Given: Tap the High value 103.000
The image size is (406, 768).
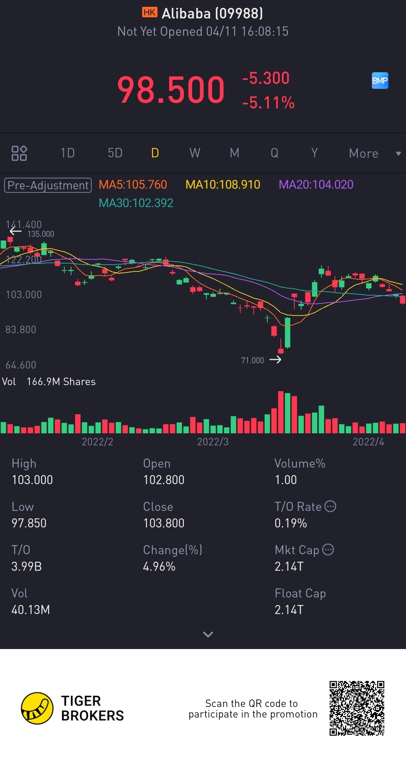Looking at the screenshot, I should click(32, 480).
